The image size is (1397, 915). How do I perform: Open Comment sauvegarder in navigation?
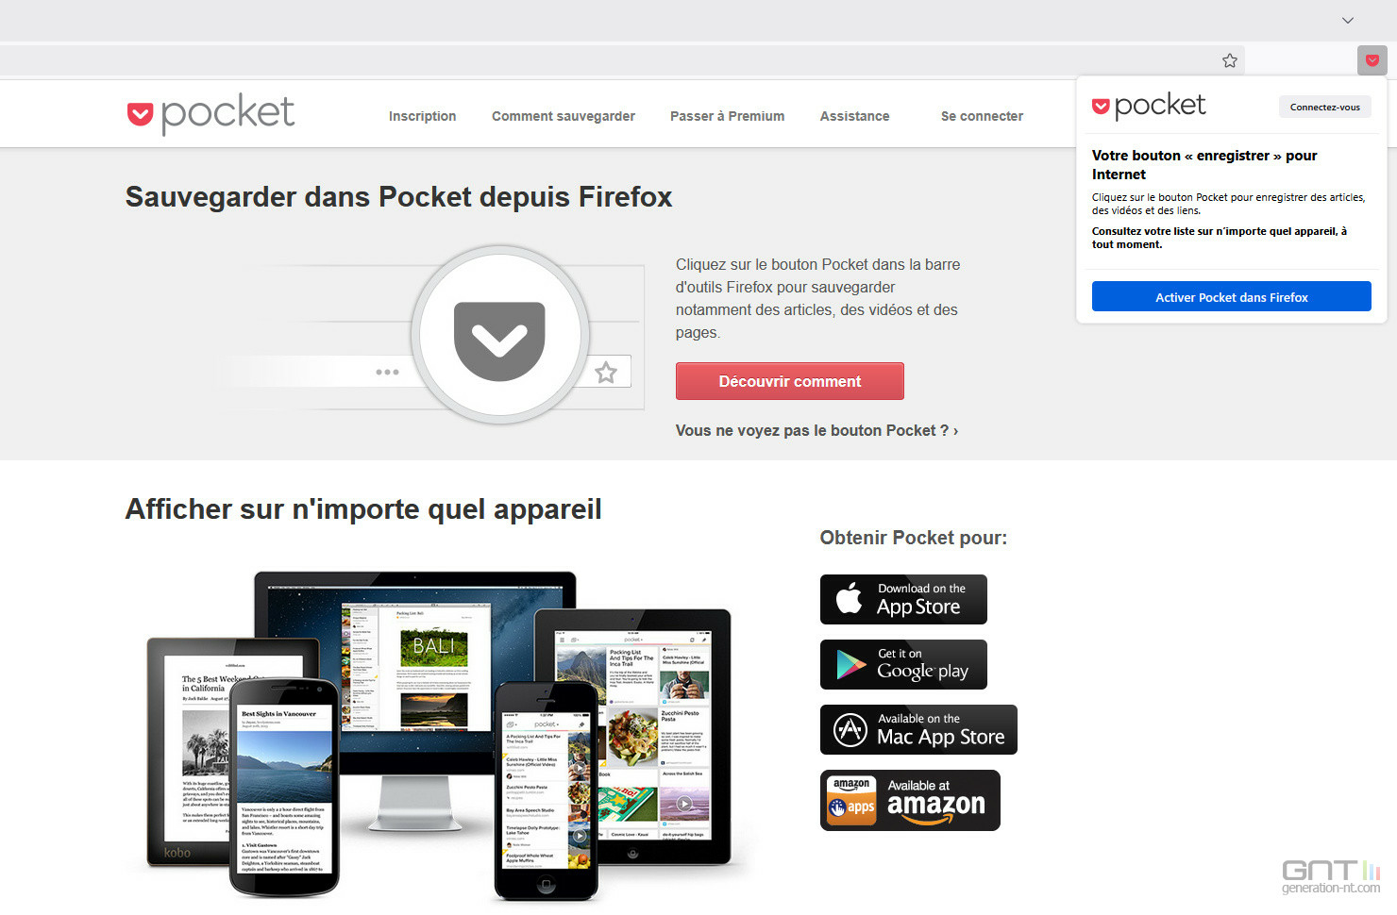tap(564, 116)
